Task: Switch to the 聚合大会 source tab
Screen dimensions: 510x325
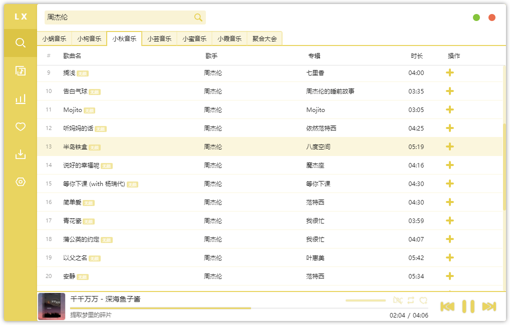Action: 265,38
